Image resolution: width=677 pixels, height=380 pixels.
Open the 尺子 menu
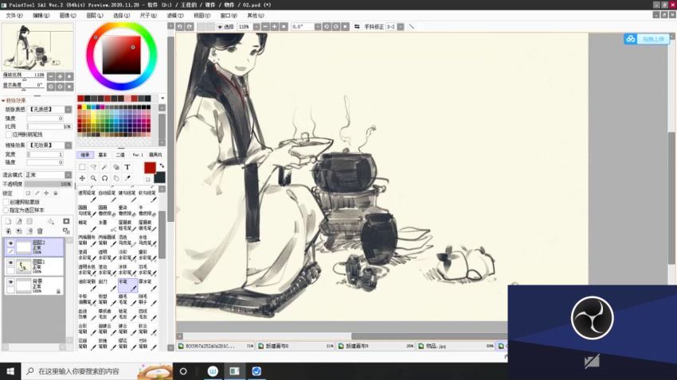click(148, 16)
